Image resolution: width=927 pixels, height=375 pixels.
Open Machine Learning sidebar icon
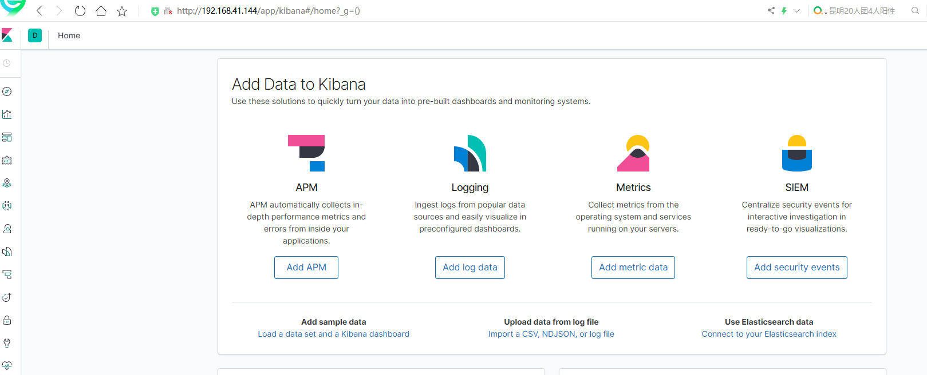click(7, 206)
